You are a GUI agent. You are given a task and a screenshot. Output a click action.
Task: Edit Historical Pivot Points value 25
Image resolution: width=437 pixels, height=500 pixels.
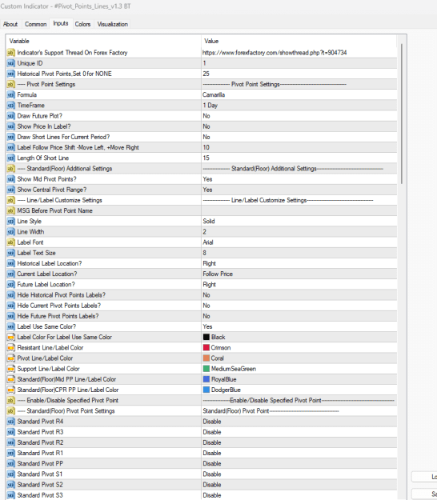299,74
